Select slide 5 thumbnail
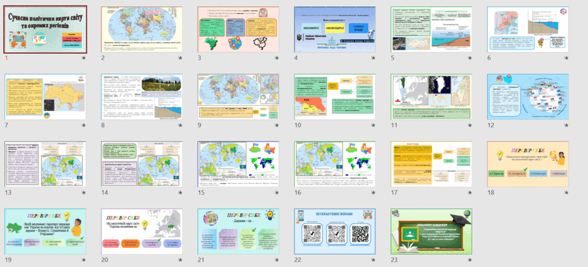Image resolution: width=588 pixels, height=267 pixels. 431,29
